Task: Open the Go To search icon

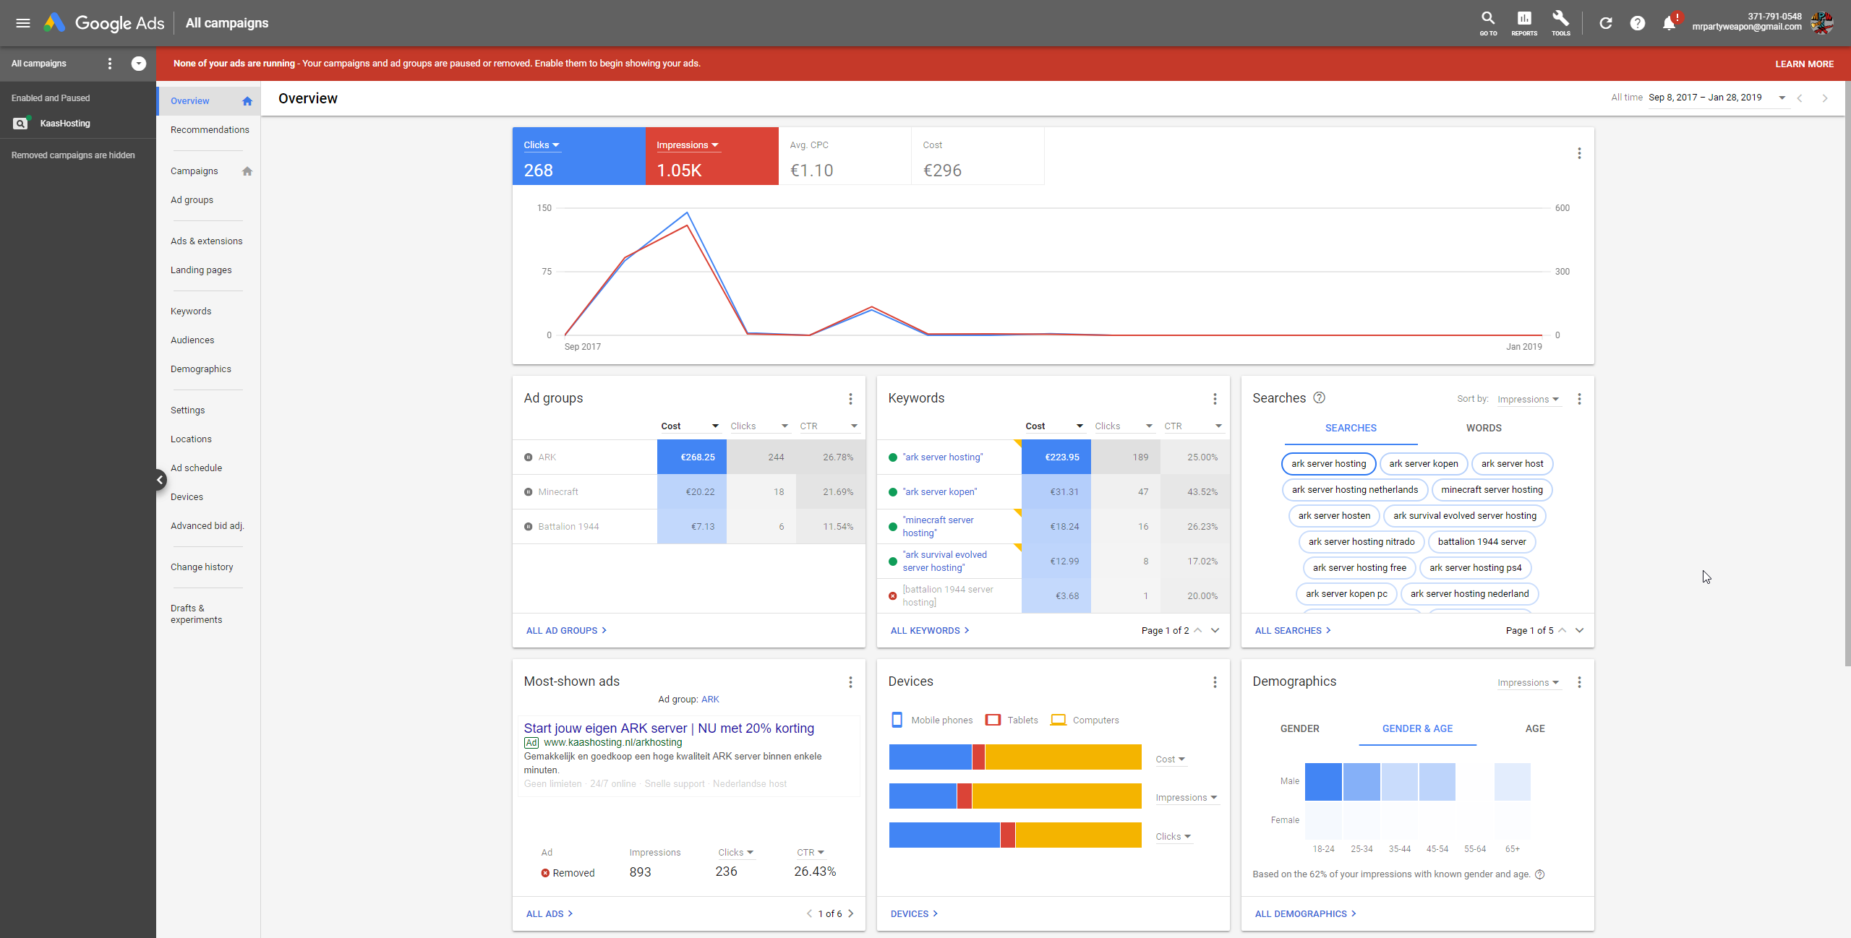Action: pos(1487,22)
